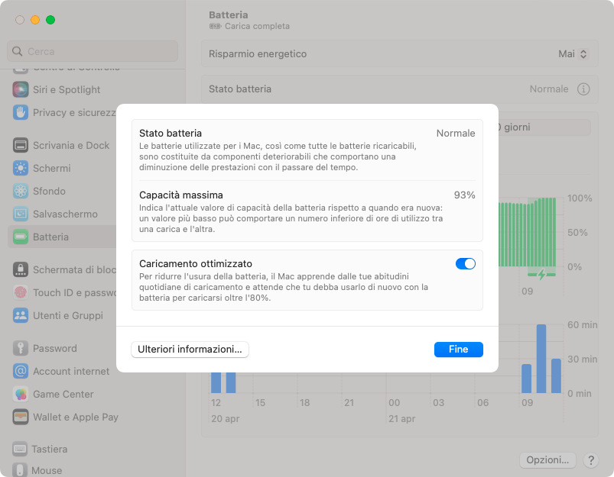Click the Mouse icon in sidebar
Viewport: 614px width, 477px height.
20,470
